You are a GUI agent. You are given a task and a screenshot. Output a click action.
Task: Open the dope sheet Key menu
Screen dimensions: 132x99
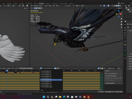pyautogui.click(x=13, y=68)
